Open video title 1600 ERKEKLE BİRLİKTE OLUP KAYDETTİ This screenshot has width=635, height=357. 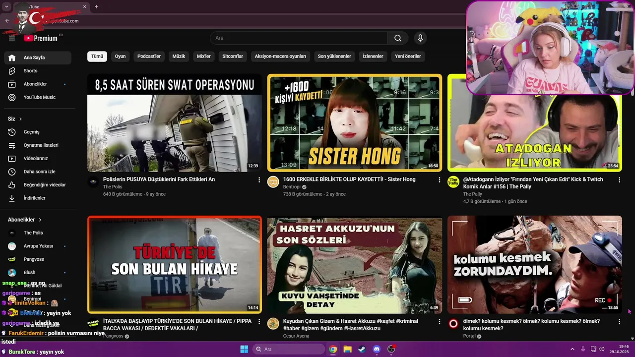click(x=349, y=179)
